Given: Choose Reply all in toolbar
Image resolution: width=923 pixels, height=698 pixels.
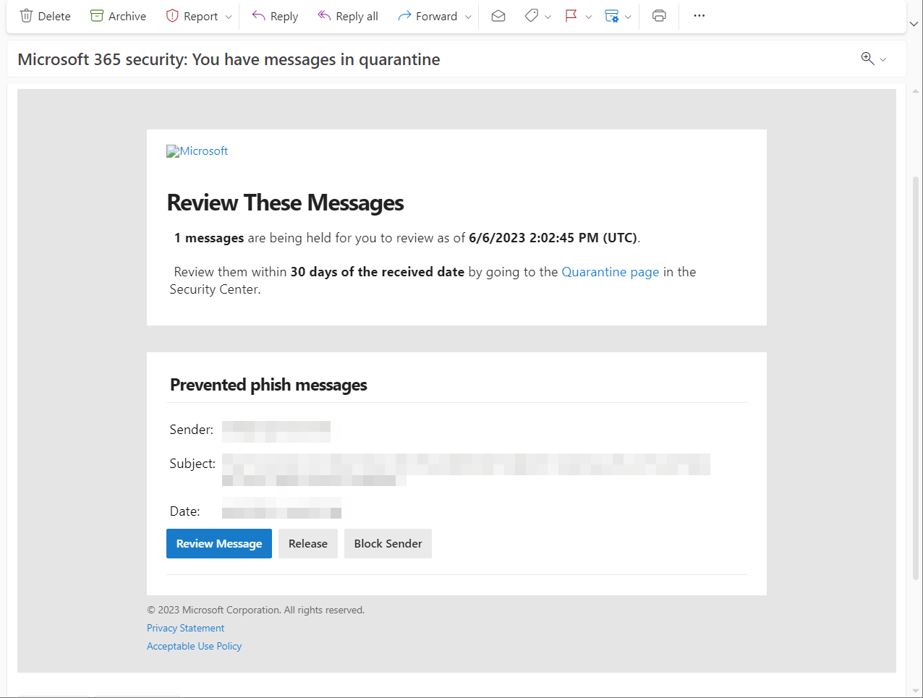Looking at the screenshot, I should point(348,16).
